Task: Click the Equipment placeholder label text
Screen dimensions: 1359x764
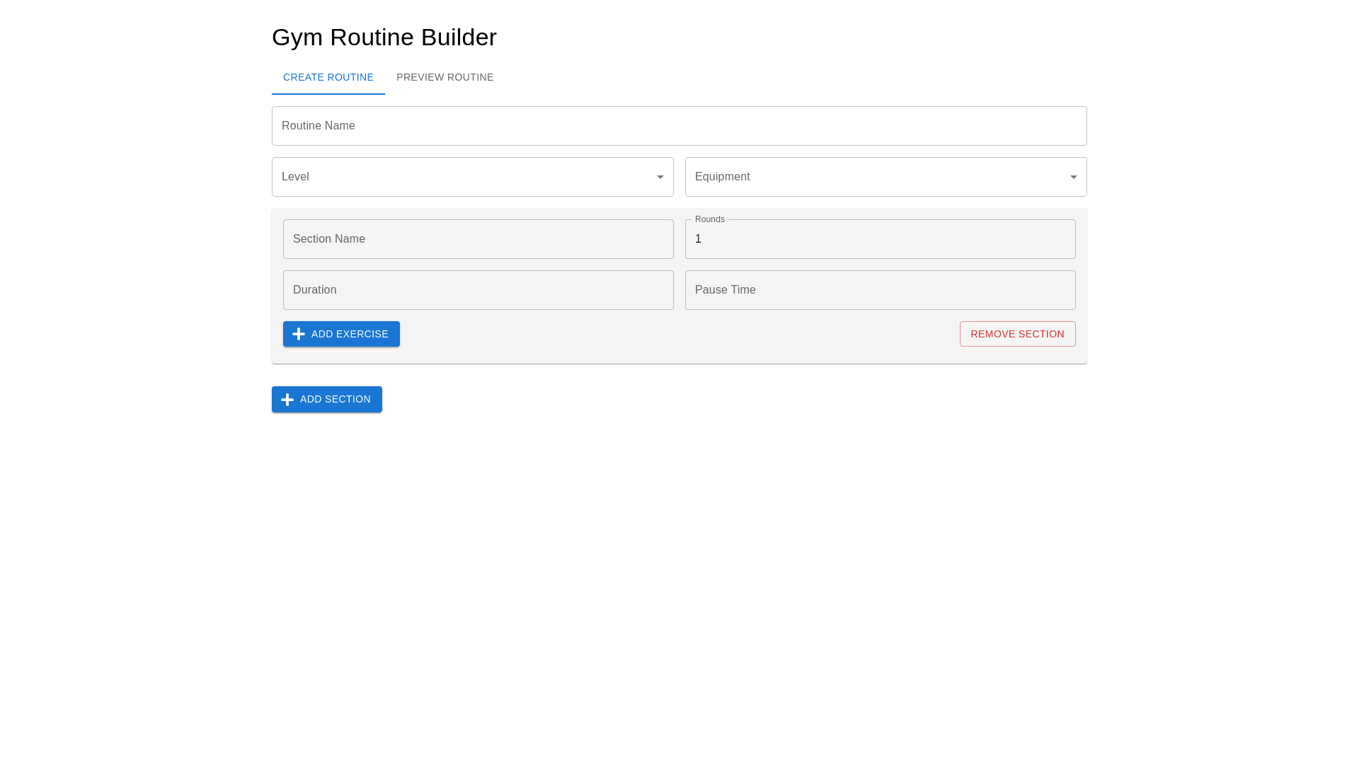Action: click(722, 177)
